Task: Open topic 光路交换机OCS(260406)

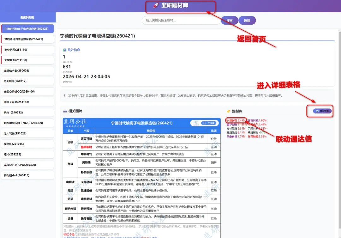Action: 27,91
